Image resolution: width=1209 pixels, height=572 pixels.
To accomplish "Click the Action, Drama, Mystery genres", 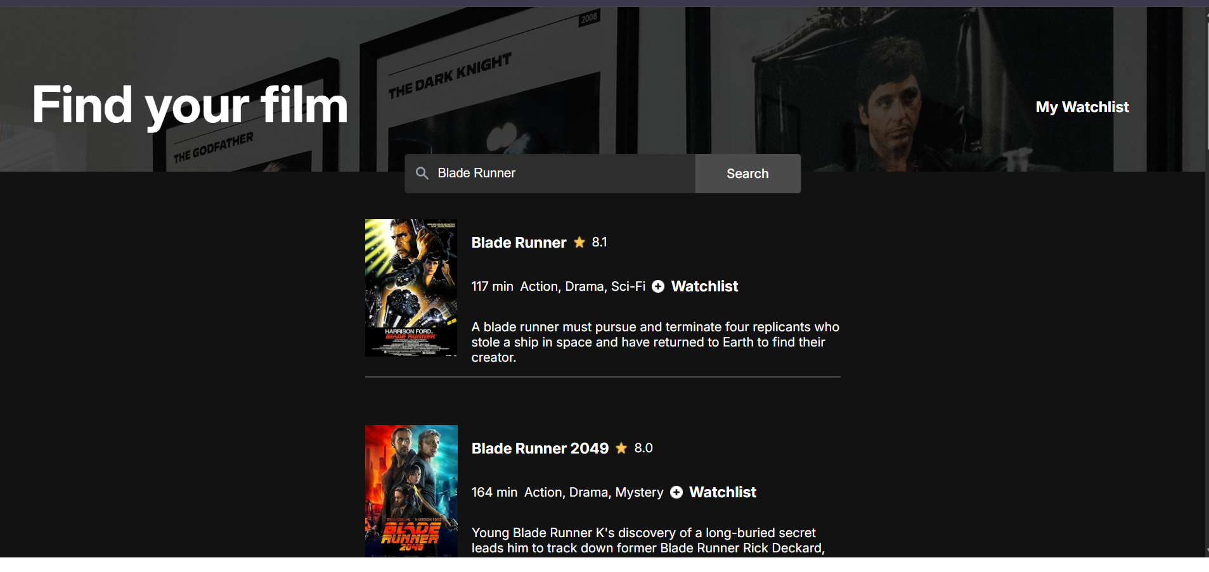I will coord(594,492).
